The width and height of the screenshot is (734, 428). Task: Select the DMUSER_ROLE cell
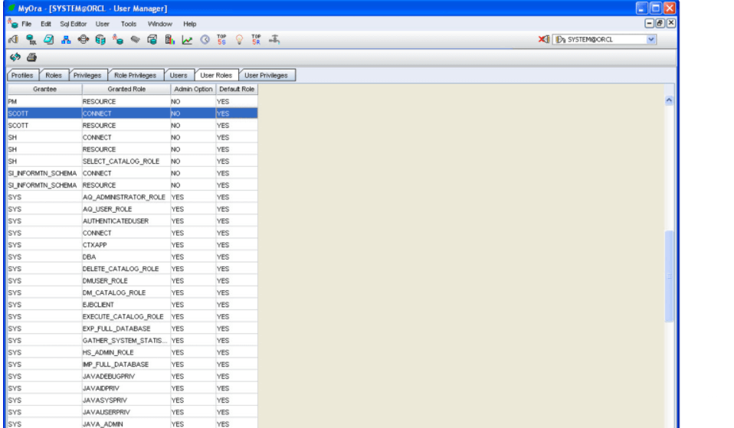(126, 281)
